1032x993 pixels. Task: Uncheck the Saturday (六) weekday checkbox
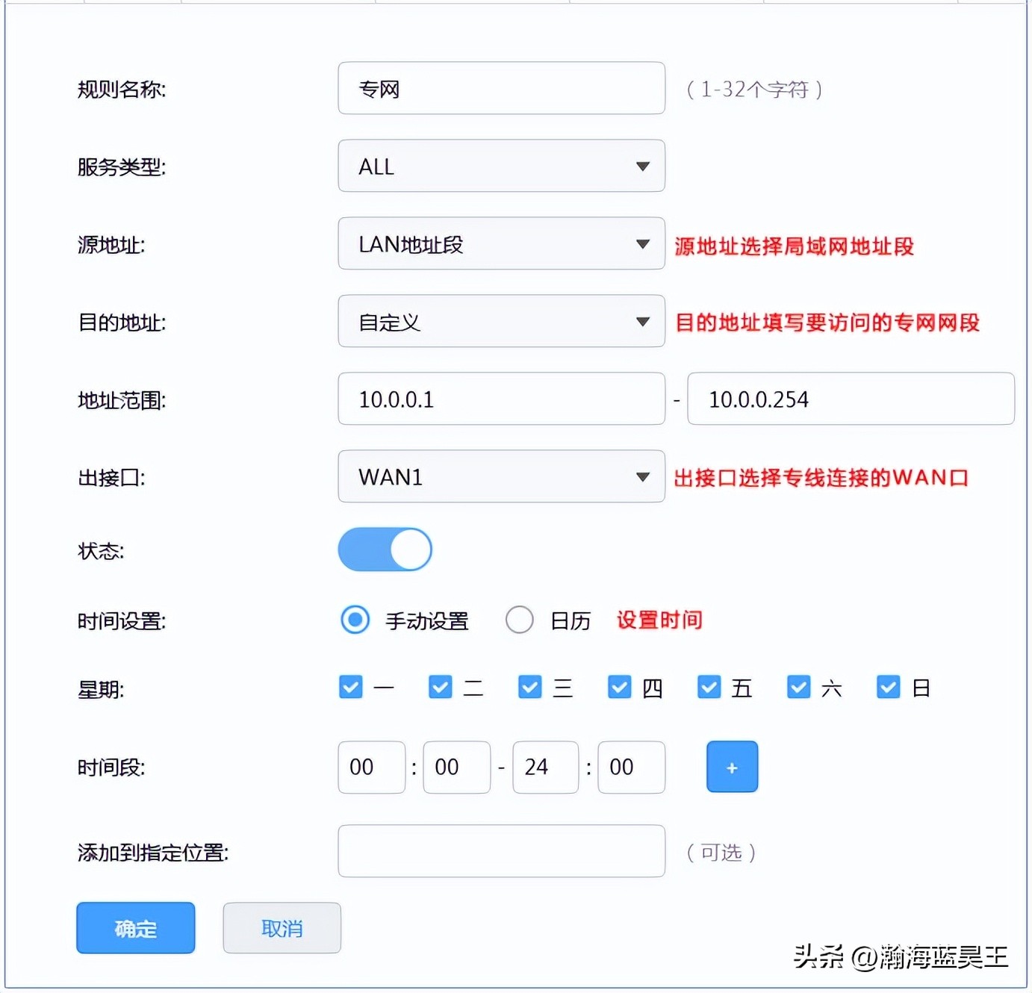coord(798,687)
